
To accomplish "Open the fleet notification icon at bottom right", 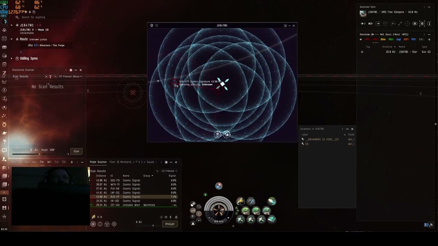I will tap(426, 224).
